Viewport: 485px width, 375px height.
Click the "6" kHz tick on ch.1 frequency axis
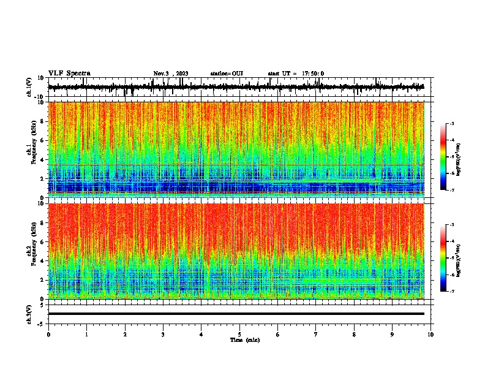42,140
